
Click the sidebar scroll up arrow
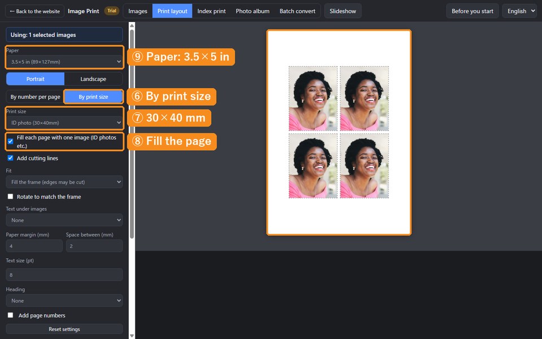(132, 25)
